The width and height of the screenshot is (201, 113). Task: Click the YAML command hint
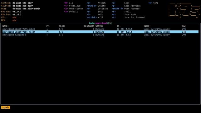tap(153, 3)
